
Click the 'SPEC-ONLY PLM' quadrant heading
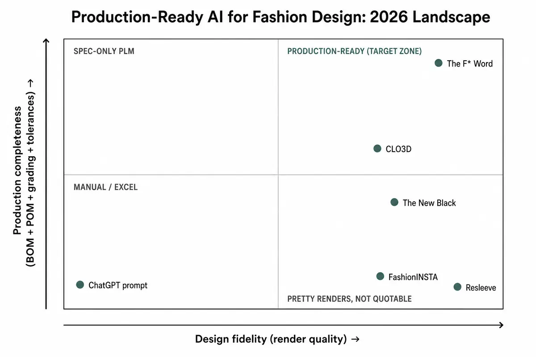pos(104,51)
